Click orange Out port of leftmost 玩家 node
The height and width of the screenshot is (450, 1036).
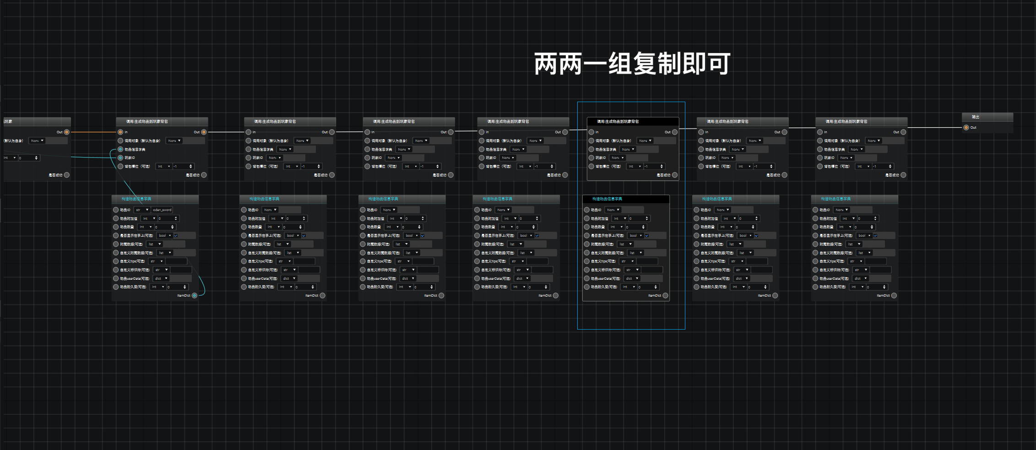tap(67, 132)
